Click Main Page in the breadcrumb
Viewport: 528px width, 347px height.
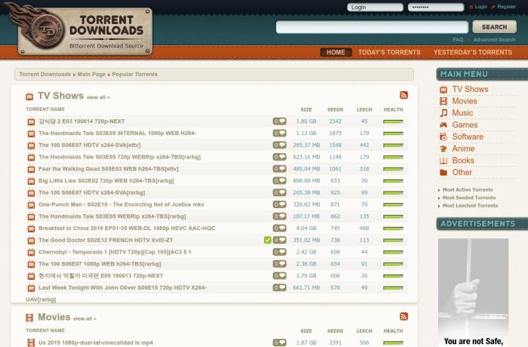pyautogui.click(x=91, y=74)
